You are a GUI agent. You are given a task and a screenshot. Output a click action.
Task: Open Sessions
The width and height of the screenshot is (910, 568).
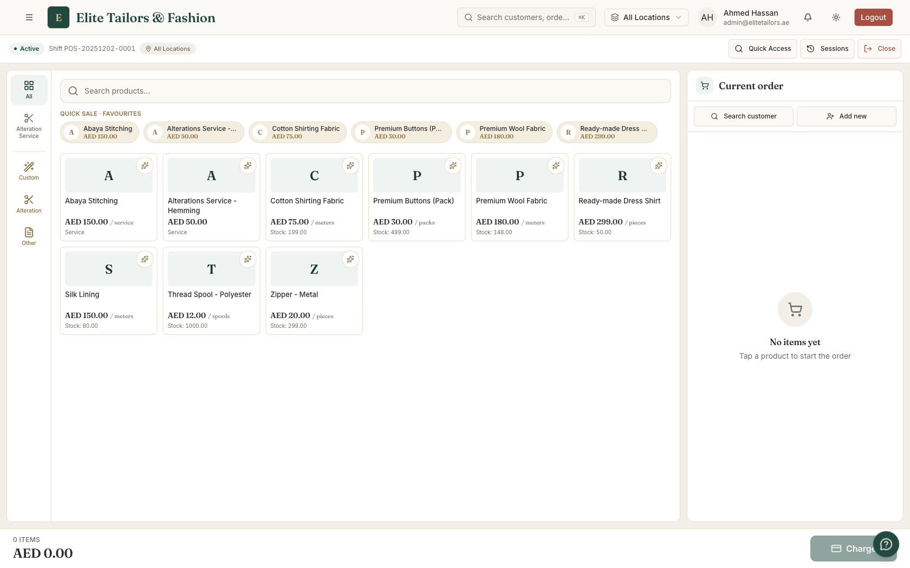click(x=827, y=49)
